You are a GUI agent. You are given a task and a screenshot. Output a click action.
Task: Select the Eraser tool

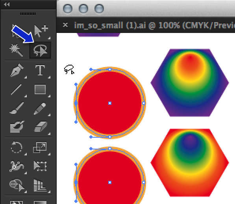coord(41,127)
